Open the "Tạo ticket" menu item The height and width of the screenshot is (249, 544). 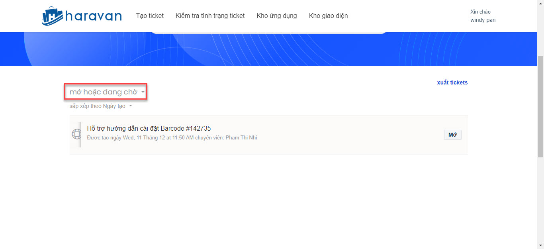(x=150, y=16)
